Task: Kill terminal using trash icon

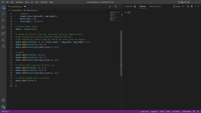Action: click(192, 6)
